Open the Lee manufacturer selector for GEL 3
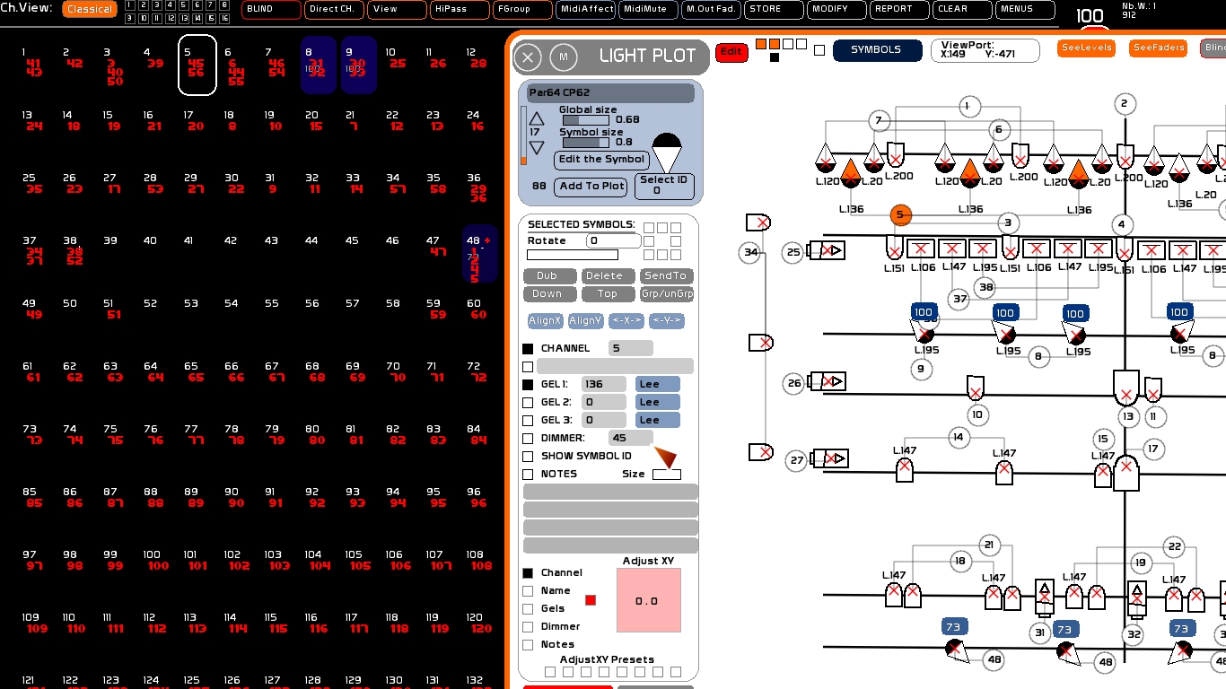Viewport: 1226px width, 689px height. click(658, 420)
